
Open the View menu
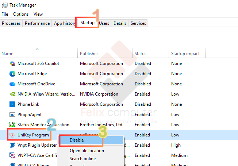point(38,14)
